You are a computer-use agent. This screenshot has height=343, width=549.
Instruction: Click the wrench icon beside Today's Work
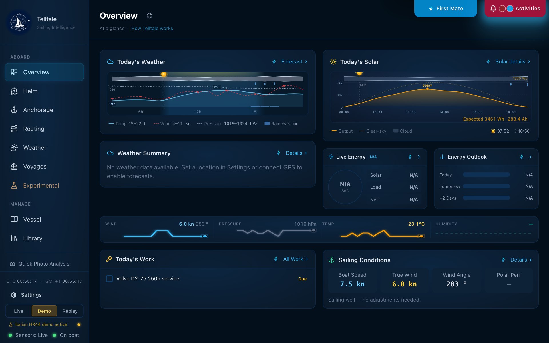[109, 259]
